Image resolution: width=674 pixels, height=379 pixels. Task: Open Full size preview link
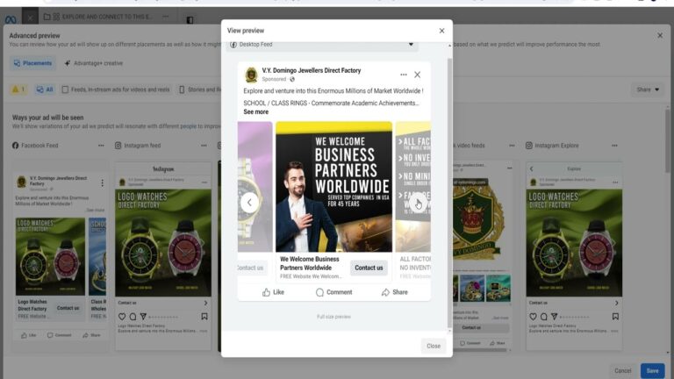pyautogui.click(x=333, y=317)
